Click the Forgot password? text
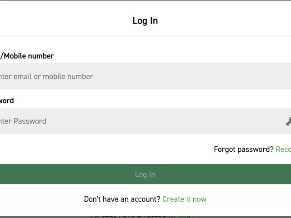 click(244, 149)
